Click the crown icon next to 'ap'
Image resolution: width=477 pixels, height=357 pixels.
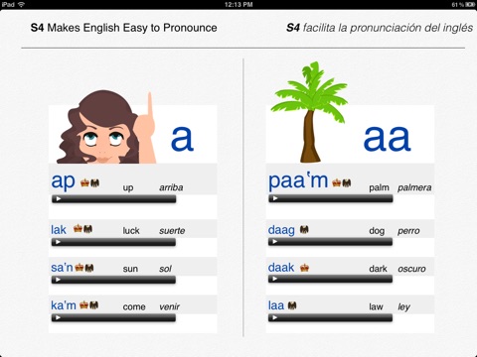(85, 182)
